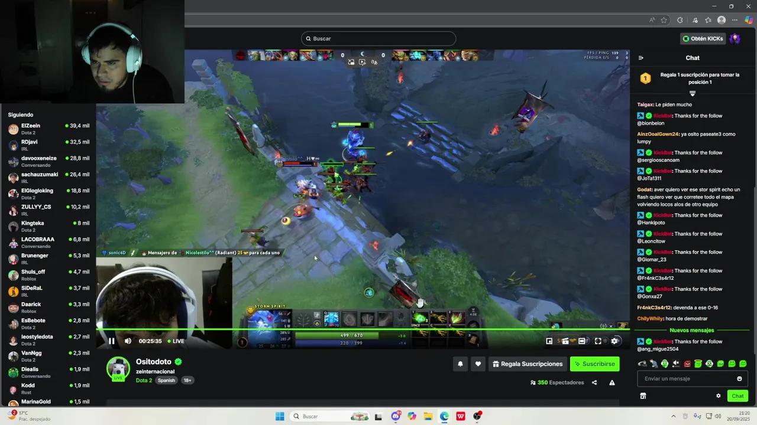Screen dimensions: 757x425
Task: Open Discord from taskbar
Action: [x=396, y=416]
